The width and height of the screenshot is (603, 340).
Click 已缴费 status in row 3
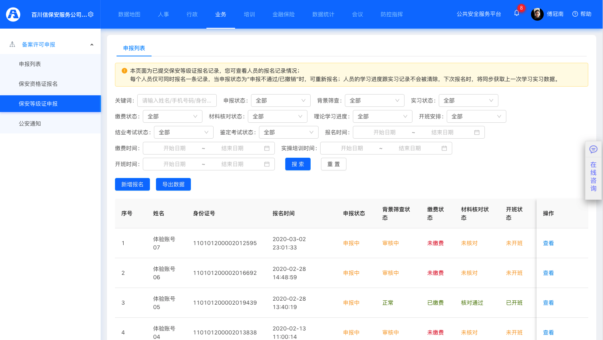click(436, 303)
